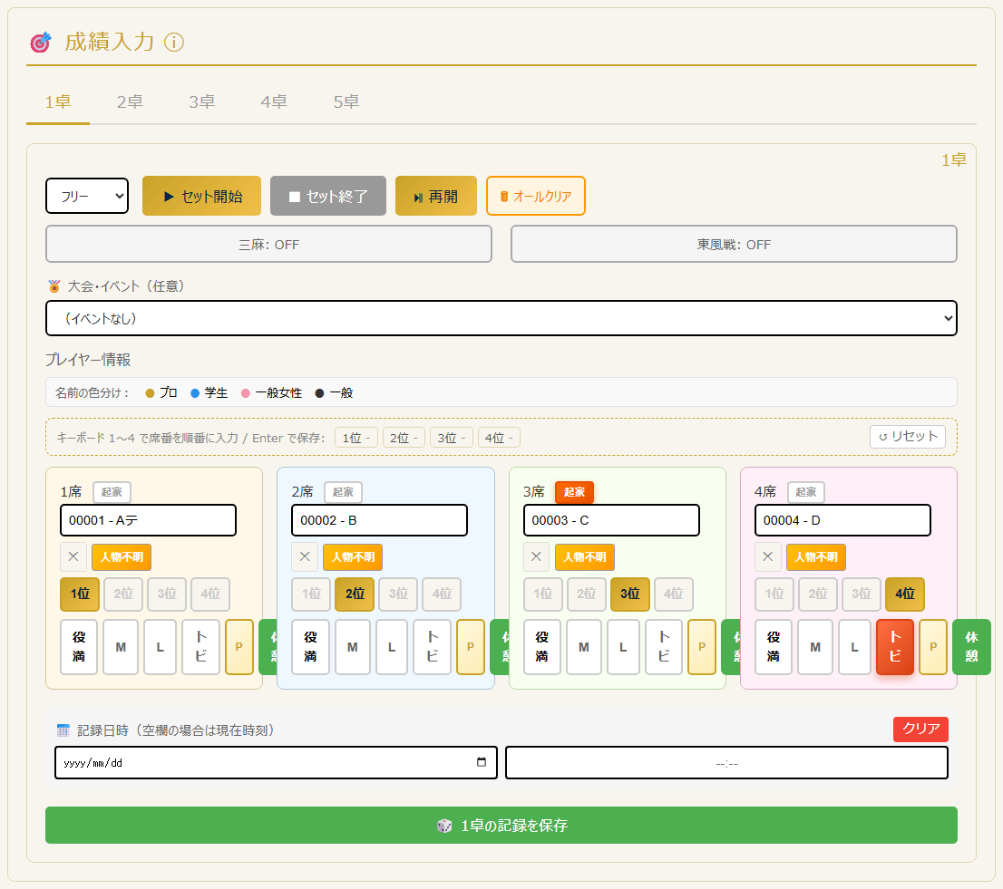Screen dimensions: 1003x889
Task: Toggle 東風戦 OFF mode
Action: (734, 244)
